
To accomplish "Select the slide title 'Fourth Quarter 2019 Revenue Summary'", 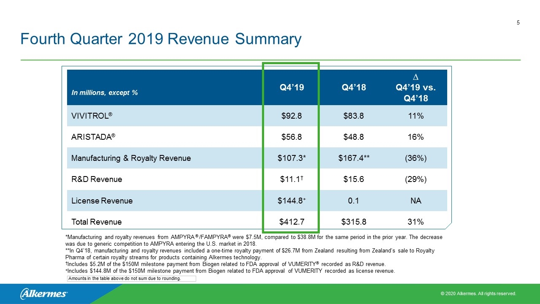I will [x=161, y=39].
